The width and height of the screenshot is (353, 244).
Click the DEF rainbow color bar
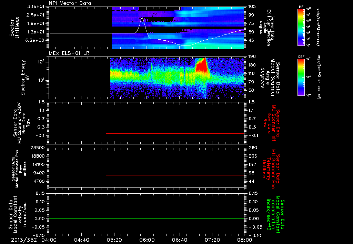[x=301, y=77]
